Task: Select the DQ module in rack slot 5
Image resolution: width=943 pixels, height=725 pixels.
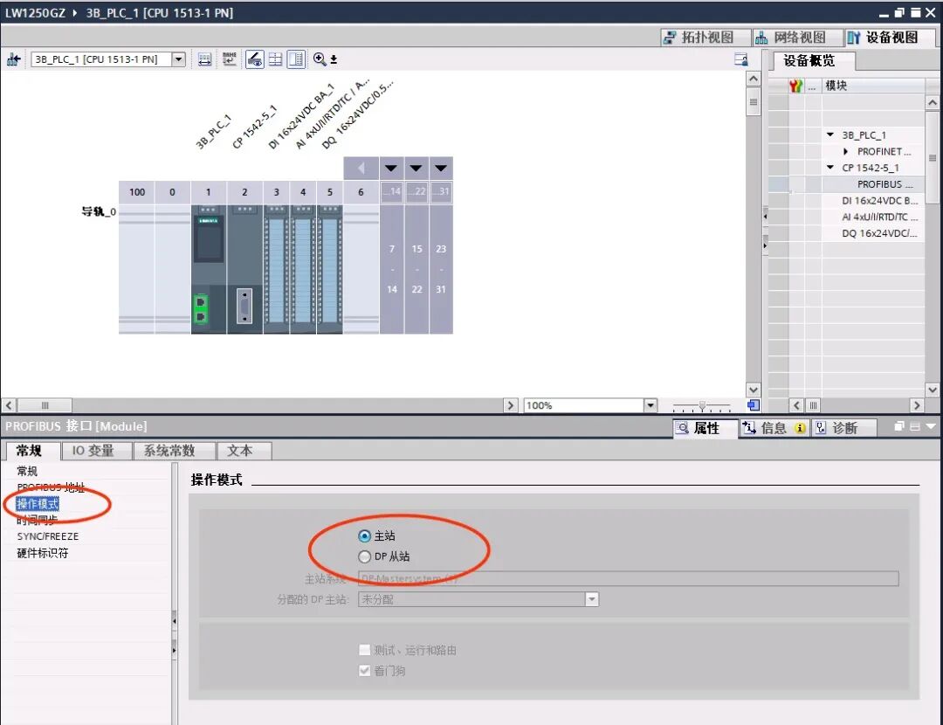Action: coord(329,269)
